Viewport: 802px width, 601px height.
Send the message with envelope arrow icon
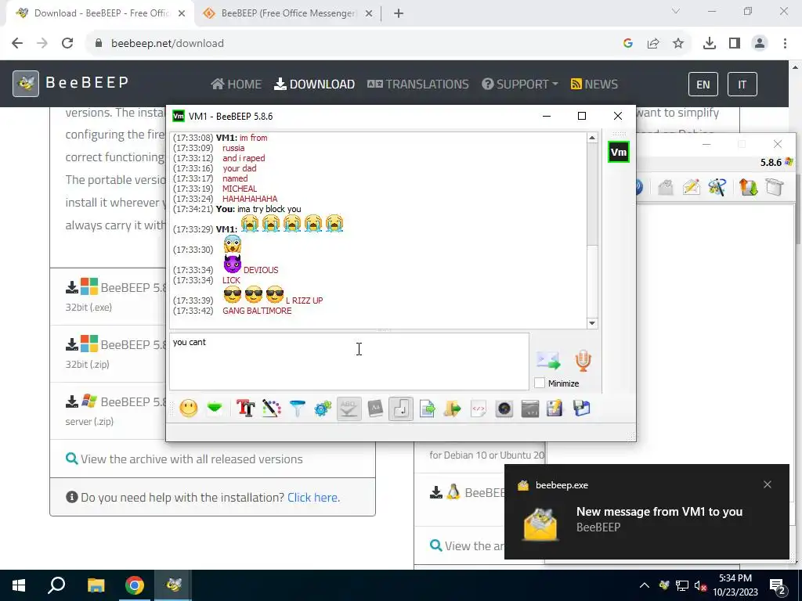point(548,360)
